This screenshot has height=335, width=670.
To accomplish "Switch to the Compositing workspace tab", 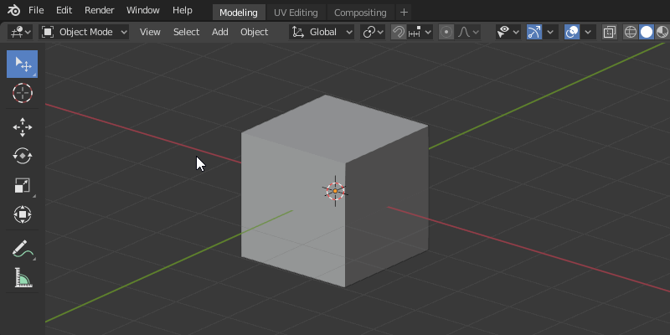I will (360, 13).
